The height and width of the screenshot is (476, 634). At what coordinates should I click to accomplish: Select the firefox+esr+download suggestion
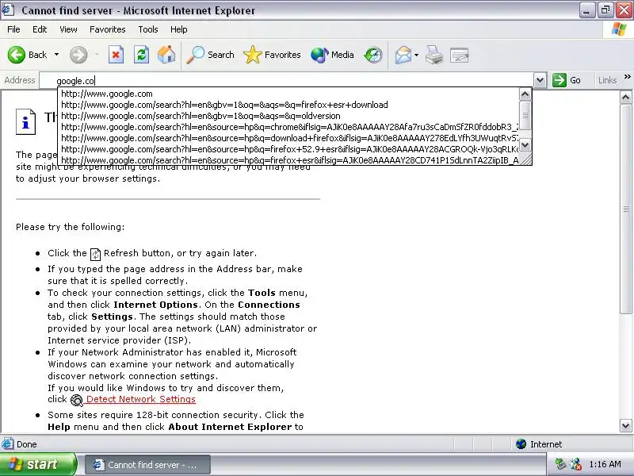(288, 105)
